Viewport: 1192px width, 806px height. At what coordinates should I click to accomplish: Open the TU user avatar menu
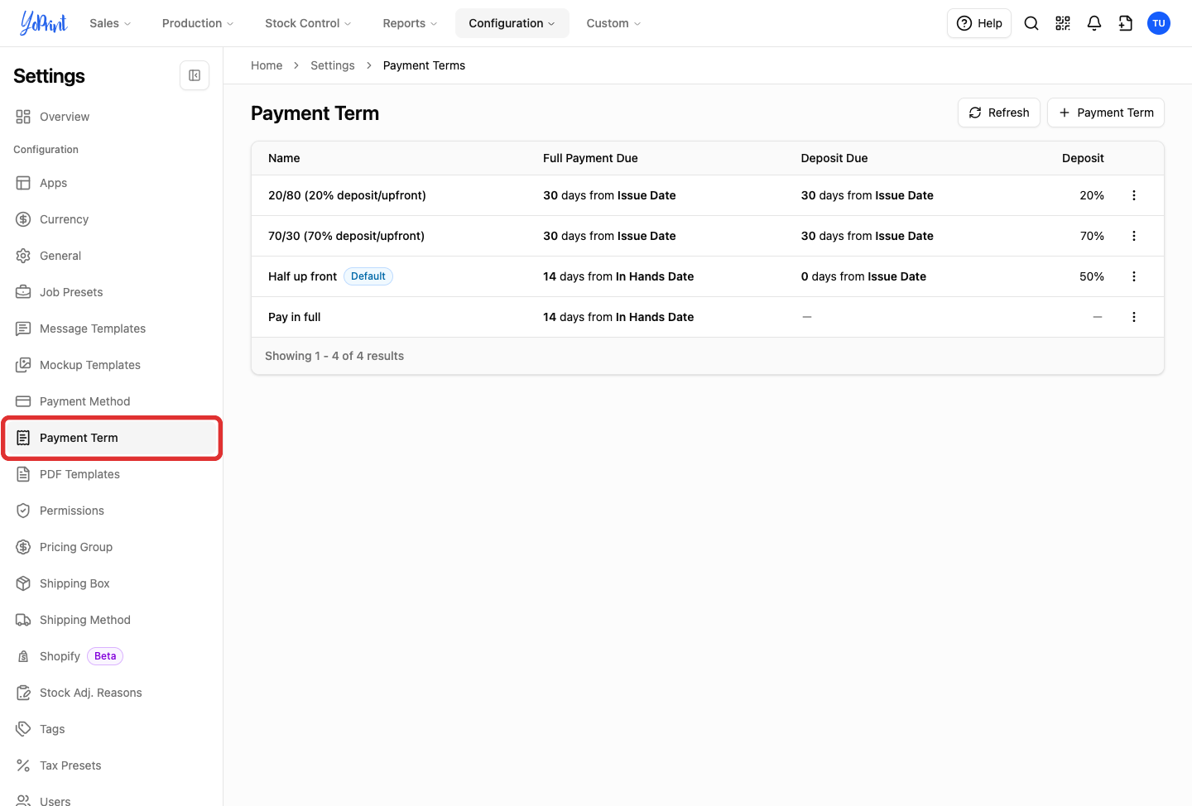point(1159,23)
